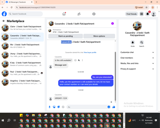This screenshot has width=160, height=128.
Task: Open the $750 Marketplace listing link
Action: 66,32
